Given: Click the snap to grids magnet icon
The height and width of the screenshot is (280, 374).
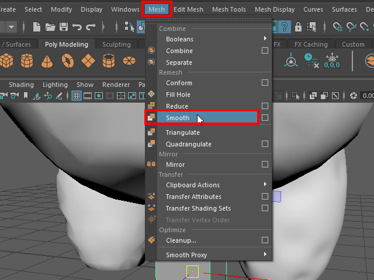Looking at the screenshot, I should [x=337, y=27].
